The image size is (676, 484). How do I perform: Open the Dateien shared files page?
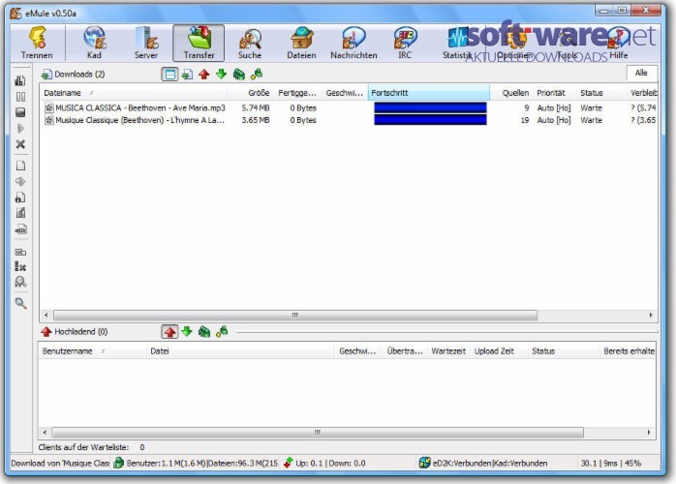click(301, 43)
